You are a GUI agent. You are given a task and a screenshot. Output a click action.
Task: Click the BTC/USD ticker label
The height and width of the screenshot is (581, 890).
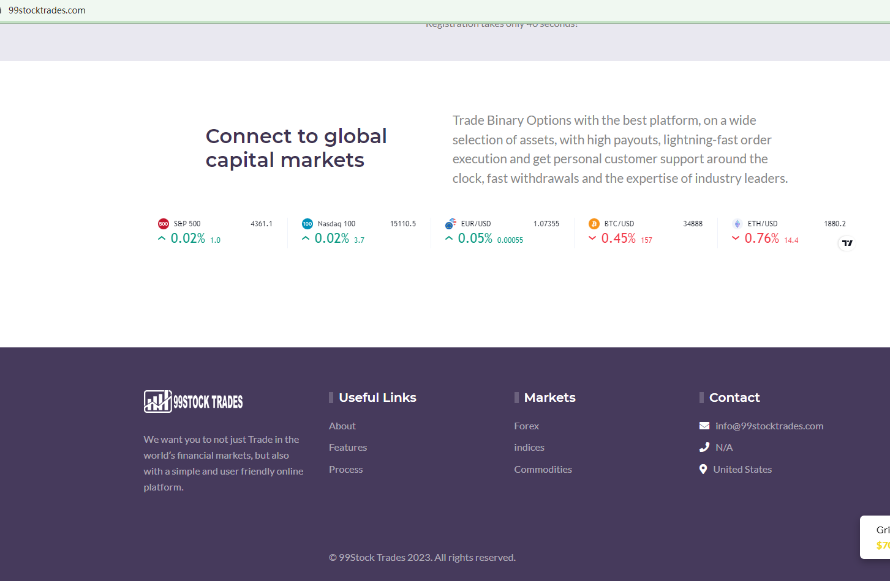[619, 224]
